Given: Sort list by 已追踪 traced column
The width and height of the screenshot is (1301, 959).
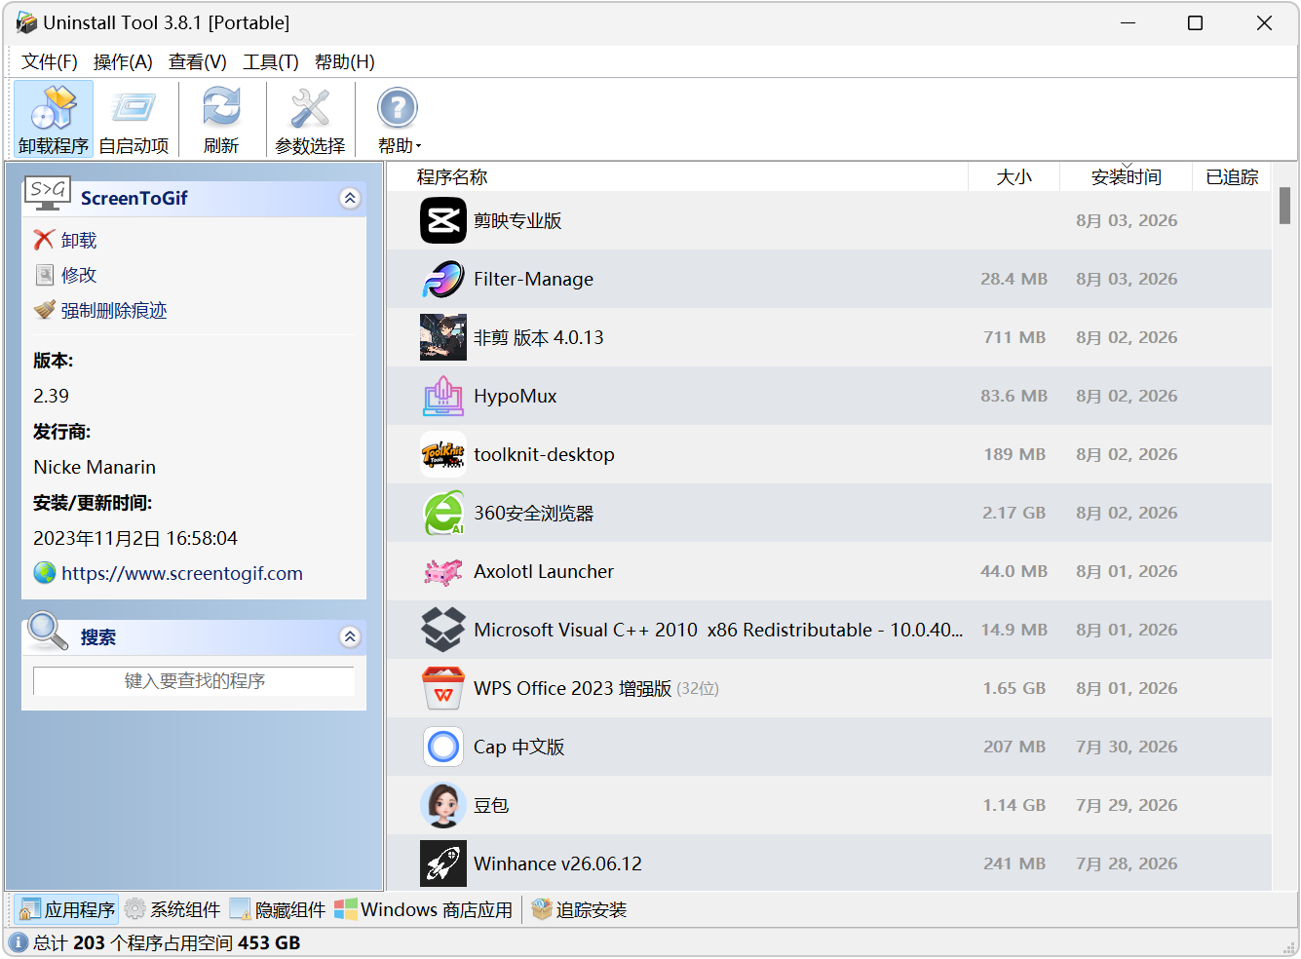Looking at the screenshot, I should click(x=1232, y=177).
